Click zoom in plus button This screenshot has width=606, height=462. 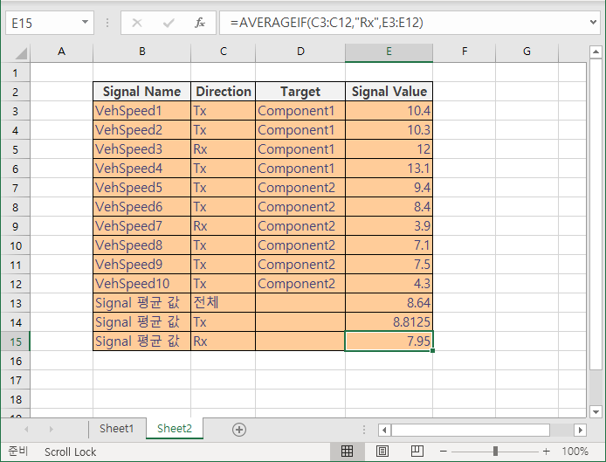pyautogui.click(x=546, y=452)
